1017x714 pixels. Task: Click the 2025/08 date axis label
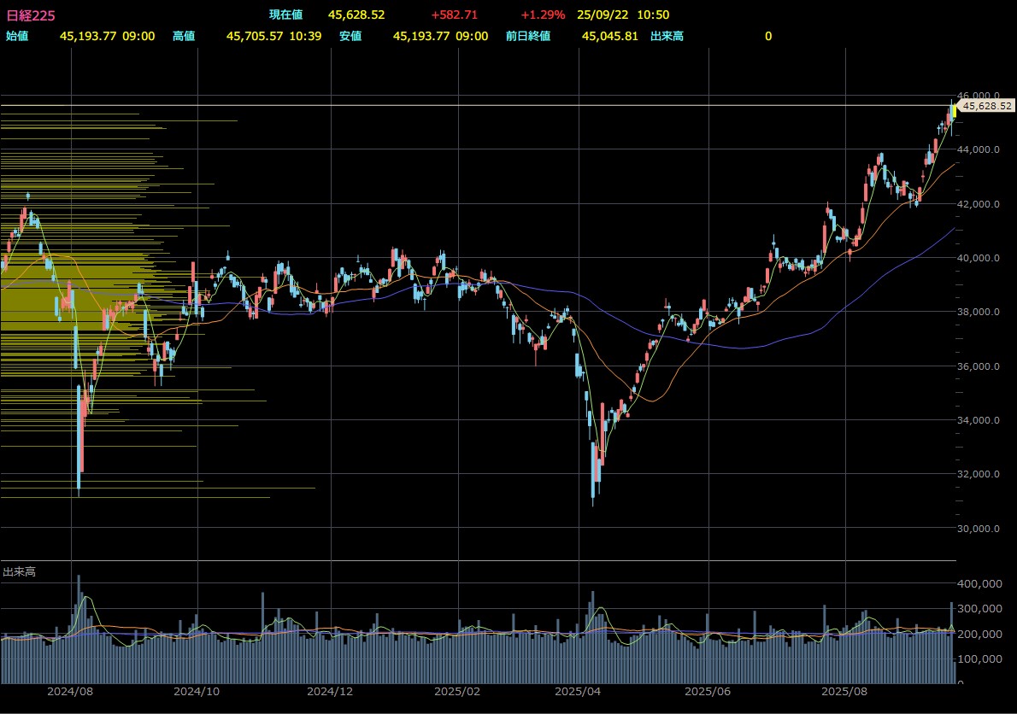coord(844,691)
